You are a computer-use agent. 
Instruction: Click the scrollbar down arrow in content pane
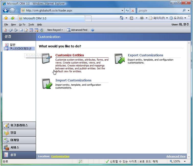point(189,157)
